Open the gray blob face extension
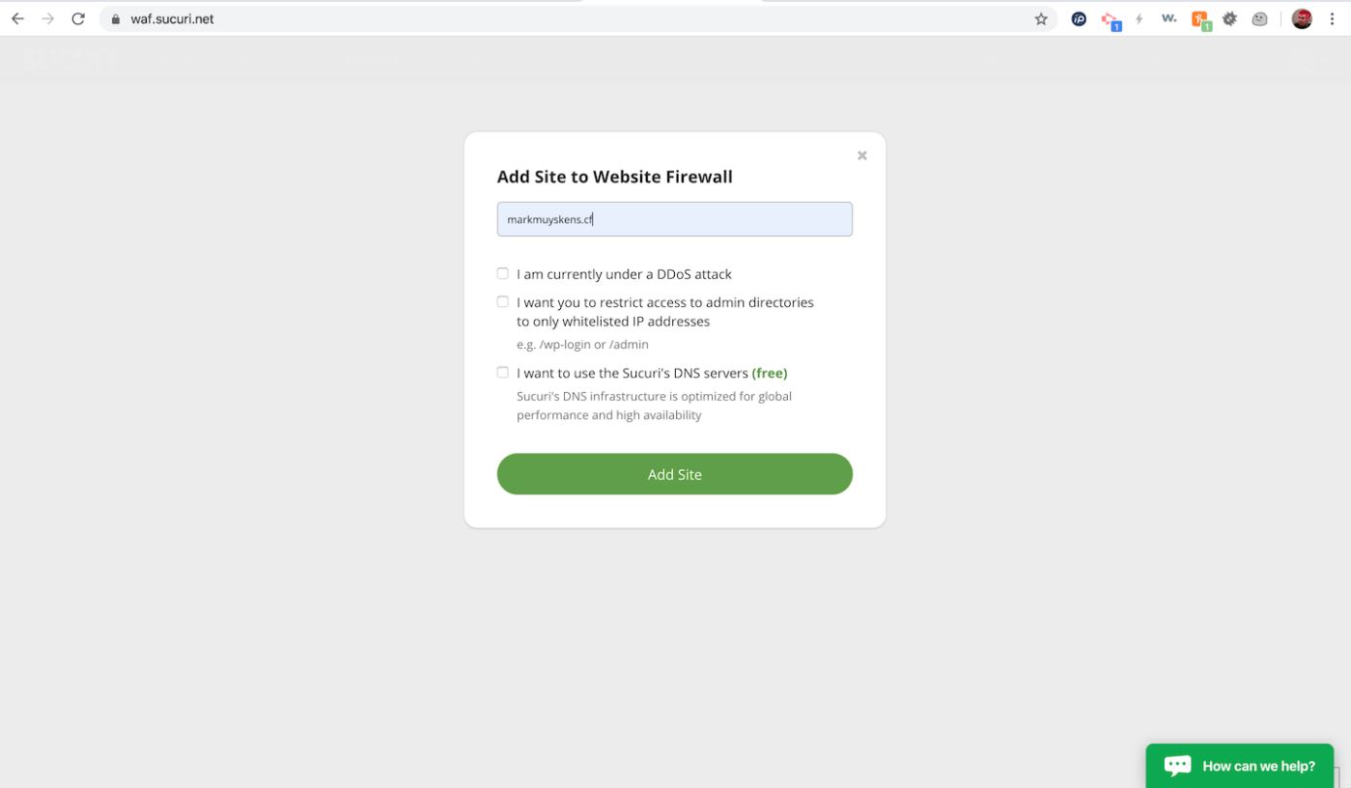This screenshot has height=788, width=1351. [1260, 19]
